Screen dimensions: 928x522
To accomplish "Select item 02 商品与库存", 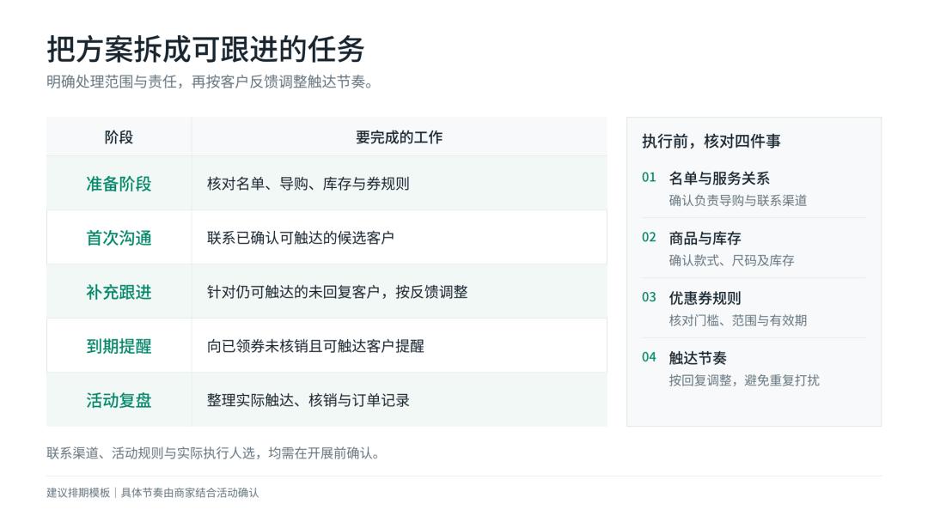I will [x=754, y=249].
